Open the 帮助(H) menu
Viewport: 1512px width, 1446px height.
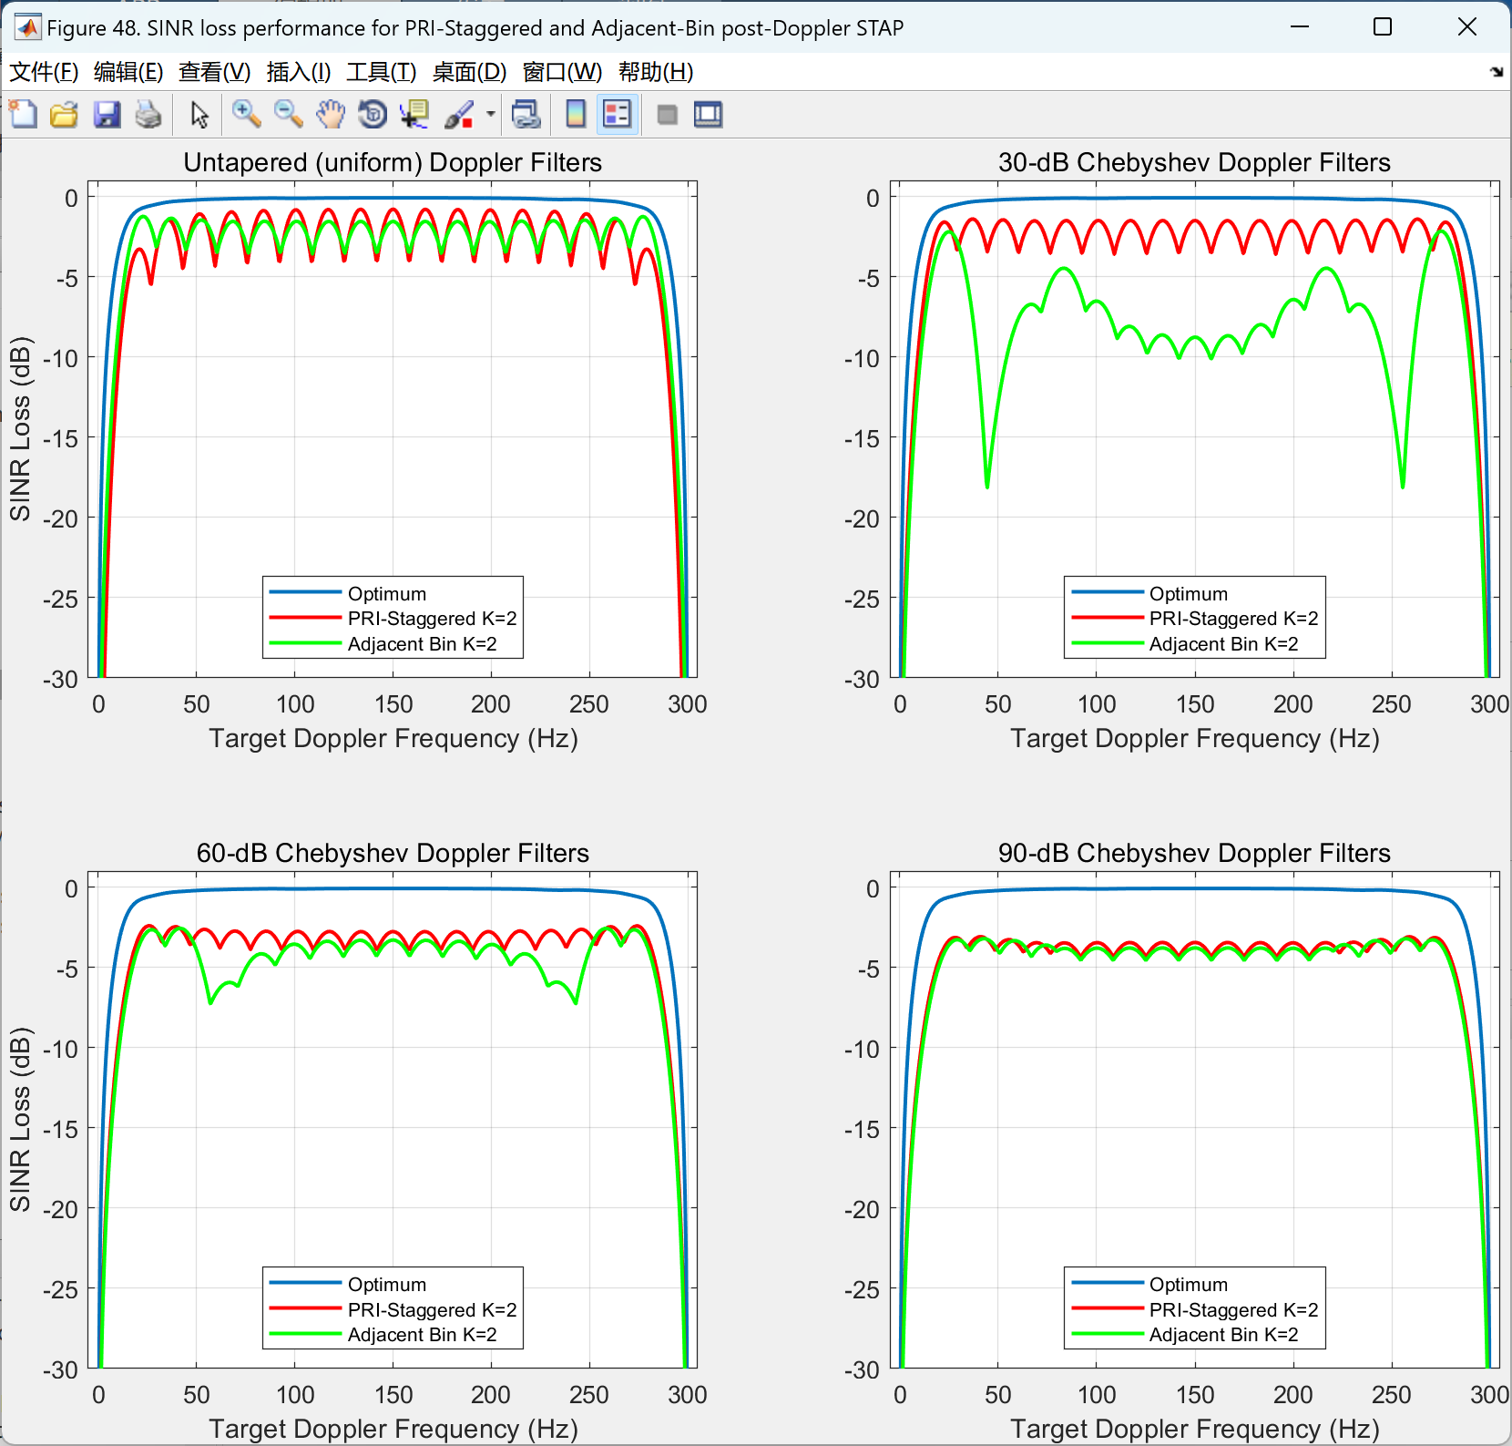coord(656,72)
